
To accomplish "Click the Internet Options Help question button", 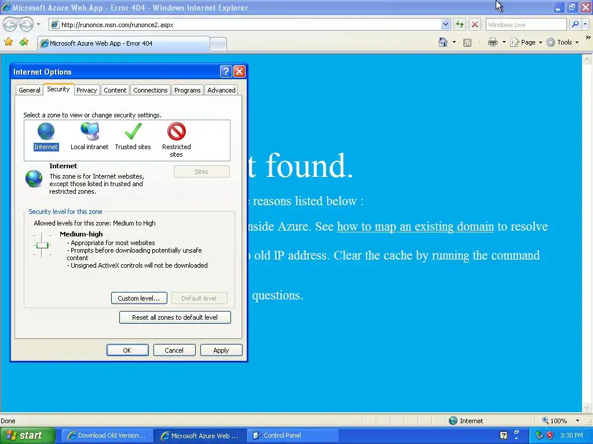I will pyautogui.click(x=226, y=71).
